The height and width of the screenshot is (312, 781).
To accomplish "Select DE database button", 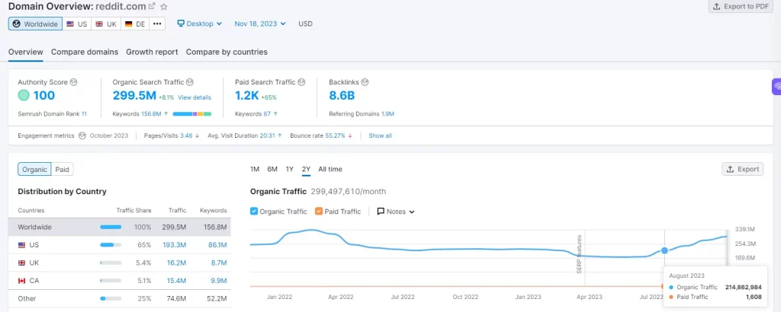I will (x=135, y=24).
